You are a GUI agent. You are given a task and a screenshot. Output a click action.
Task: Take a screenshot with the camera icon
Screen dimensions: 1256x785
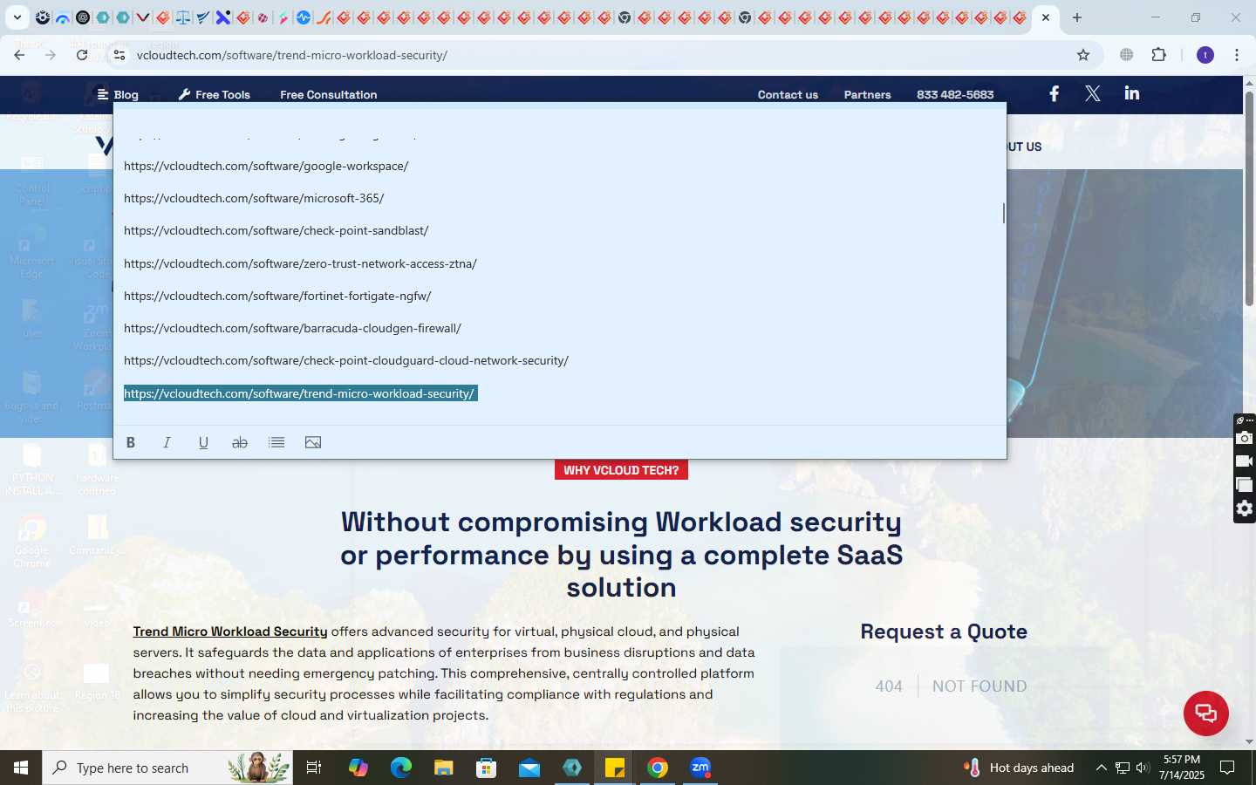(1245, 438)
